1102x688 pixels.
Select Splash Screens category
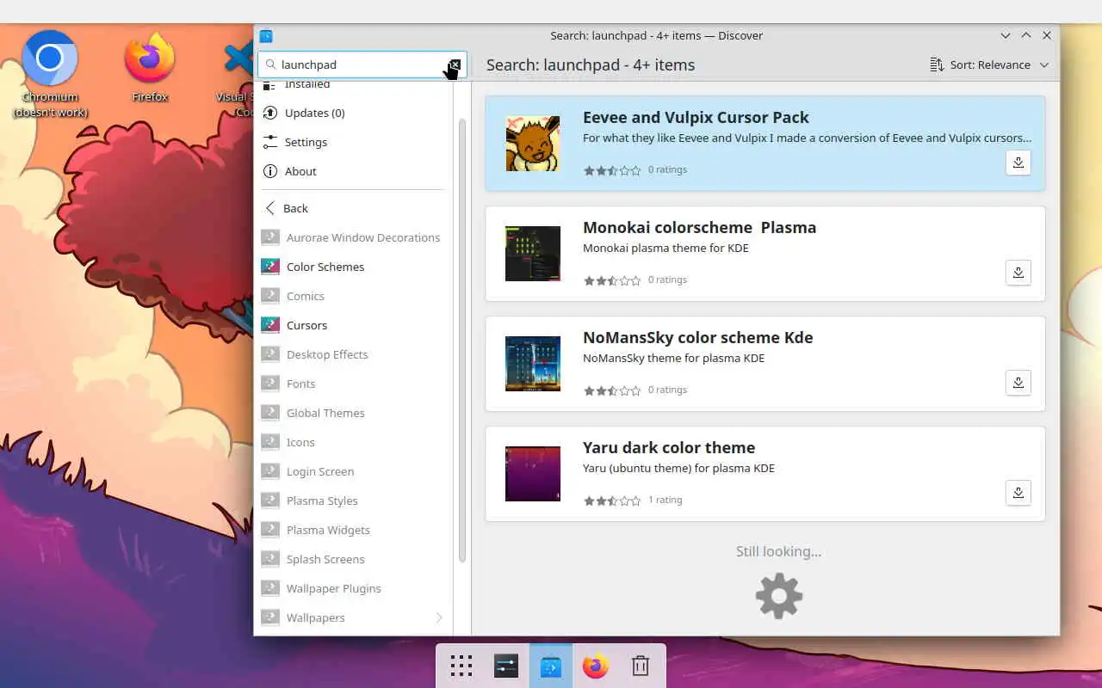click(x=353, y=559)
